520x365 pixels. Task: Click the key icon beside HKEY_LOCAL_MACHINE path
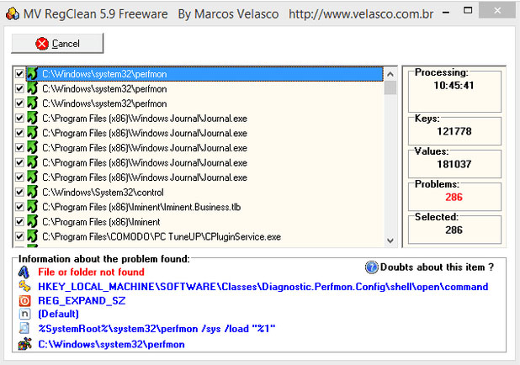[24, 286]
